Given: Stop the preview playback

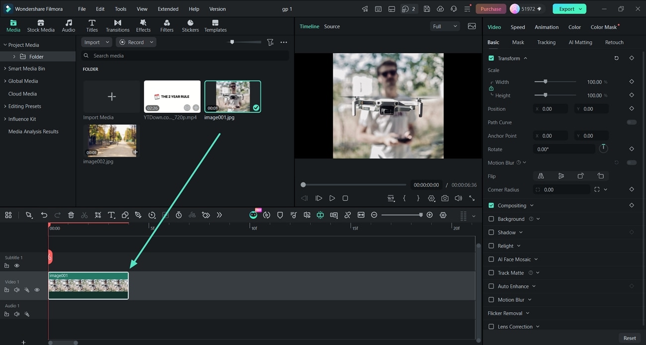Looking at the screenshot, I should [x=345, y=198].
